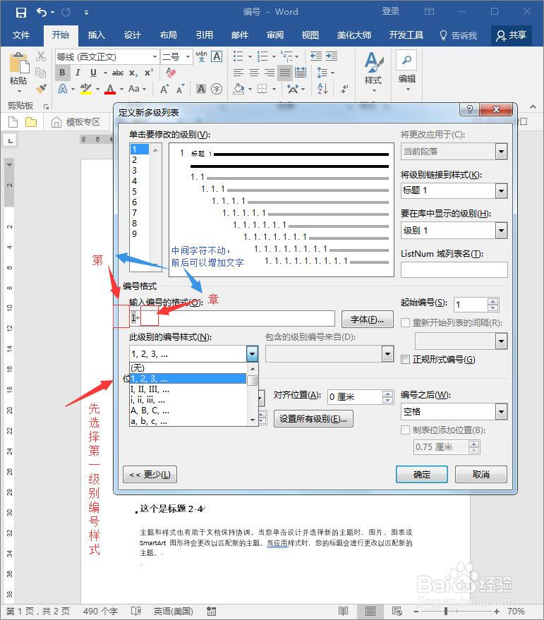The width and height of the screenshot is (544, 620).
Task: Apply yellow text highlight color
Action: coord(86,89)
